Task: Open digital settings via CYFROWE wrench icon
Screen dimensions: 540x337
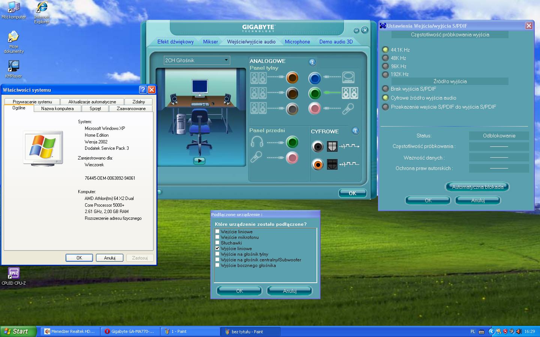Action: (x=355, y=131)
